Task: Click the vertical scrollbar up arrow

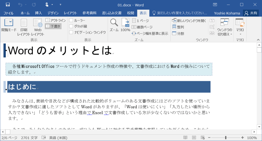Action: pos(259,45)
